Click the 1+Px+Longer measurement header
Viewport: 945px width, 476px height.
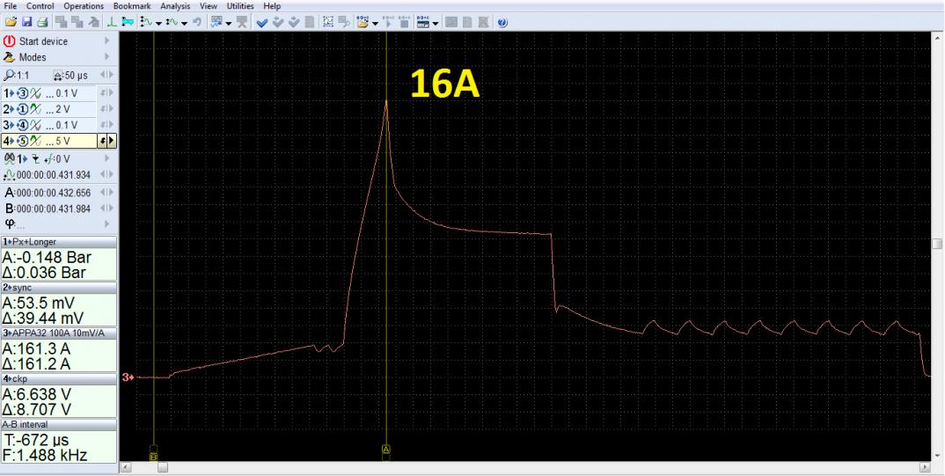pyautogui.click(x=58, y=242)
